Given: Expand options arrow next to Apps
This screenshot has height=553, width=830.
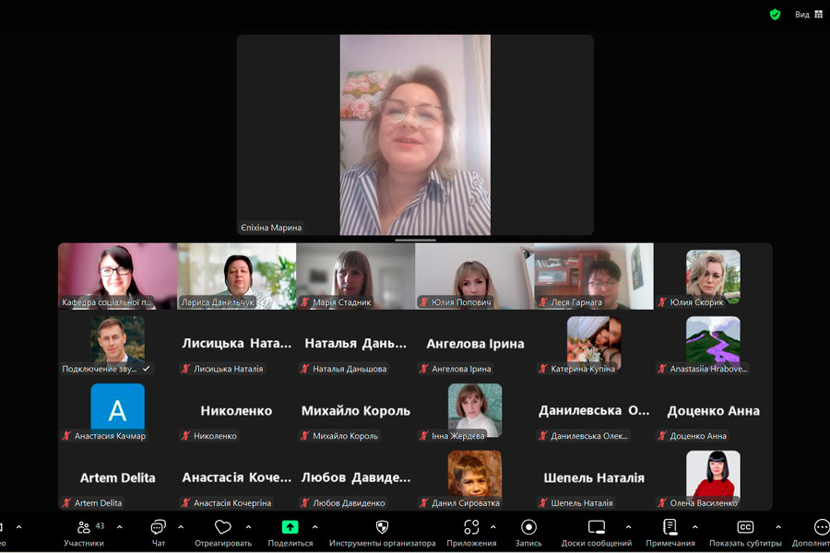Looking at the screenshot, I should pos(493,527).
